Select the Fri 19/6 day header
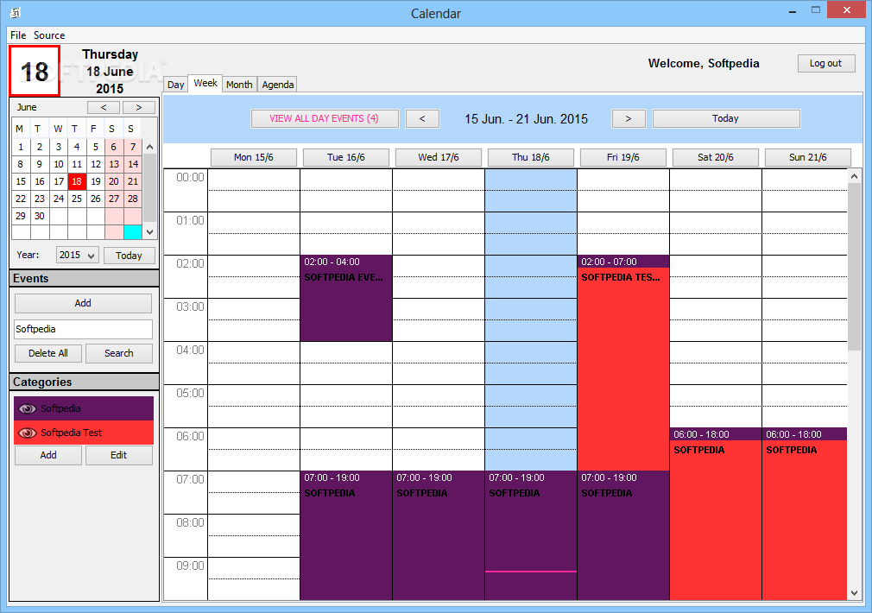 622,157
